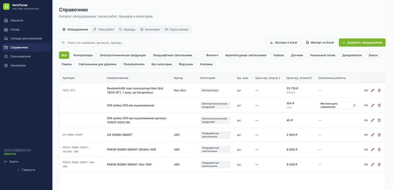
Task: Open Настройки in the sidebar
Action: tap(26, 65)
